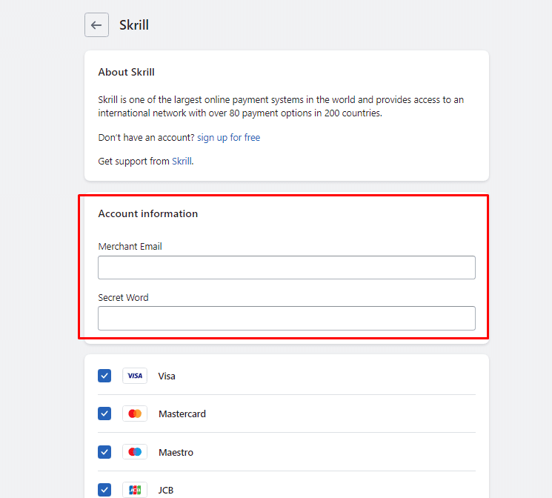Click the back arrow button
552x498 pixels.
click(x=96, y=25)
